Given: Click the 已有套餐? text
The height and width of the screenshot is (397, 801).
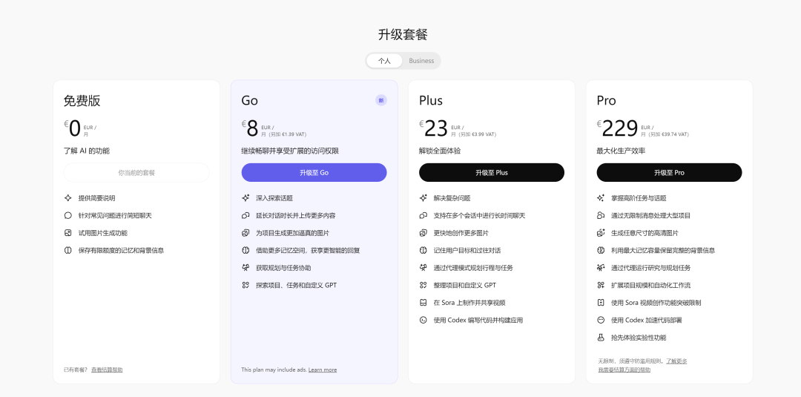Looking at the screenshot, I should click(76, 370).
